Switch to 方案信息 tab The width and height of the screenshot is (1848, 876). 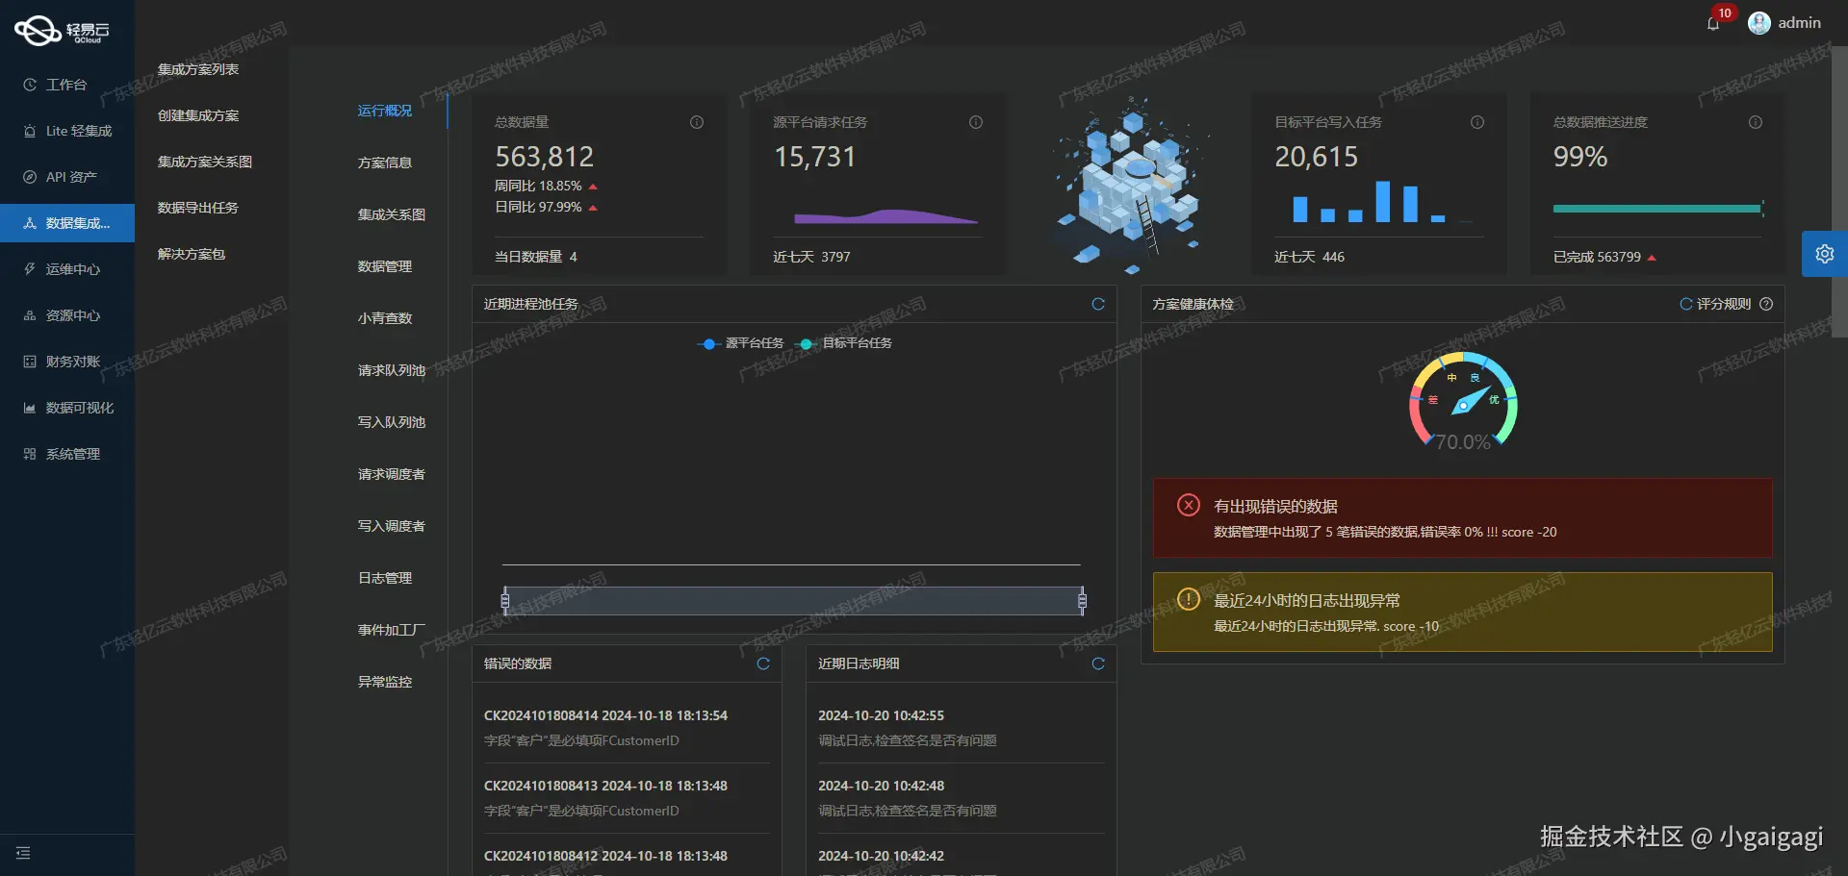click(385, 163)
